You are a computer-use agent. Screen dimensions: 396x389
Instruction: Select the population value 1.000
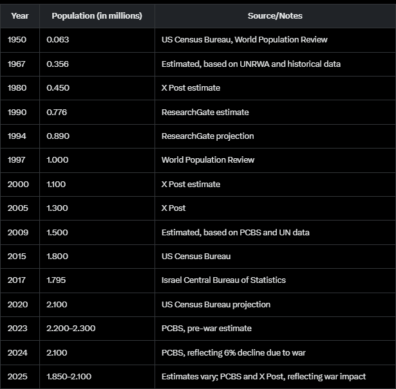[x=57, y=160]
